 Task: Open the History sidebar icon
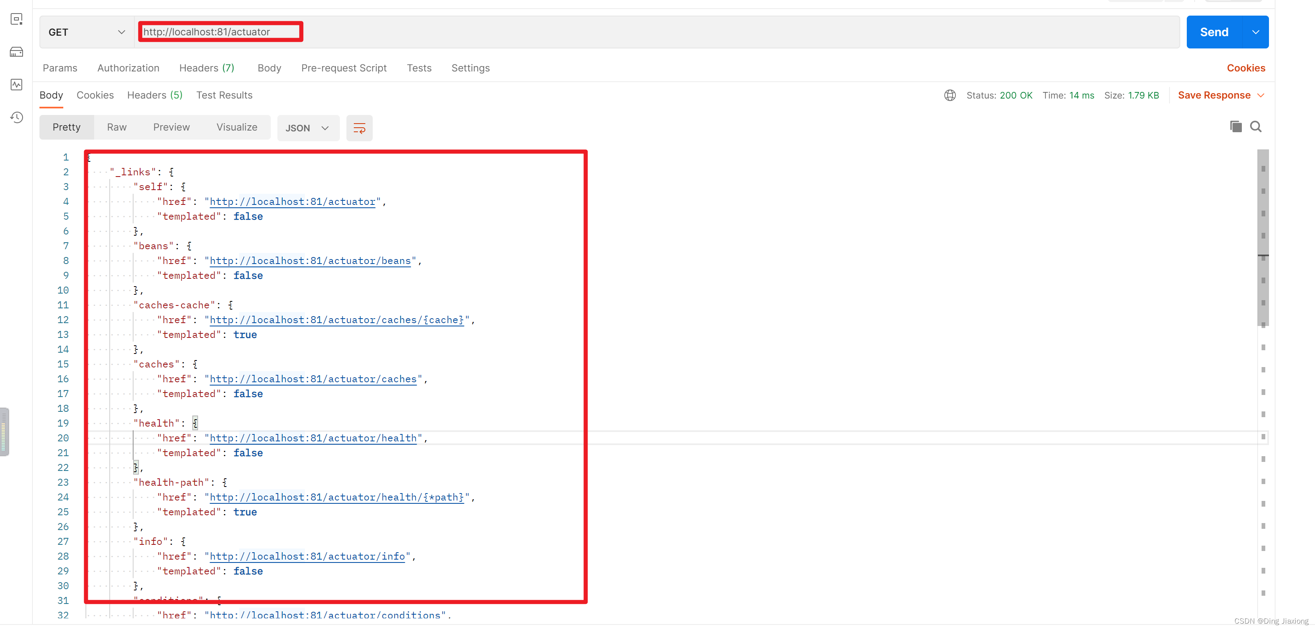pyautogui.click(x=16, y=117)
